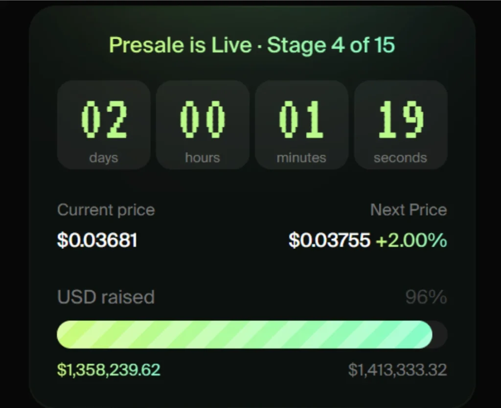
Task: Select the $0.03681 current price value
Action: (x=97, y=240)
